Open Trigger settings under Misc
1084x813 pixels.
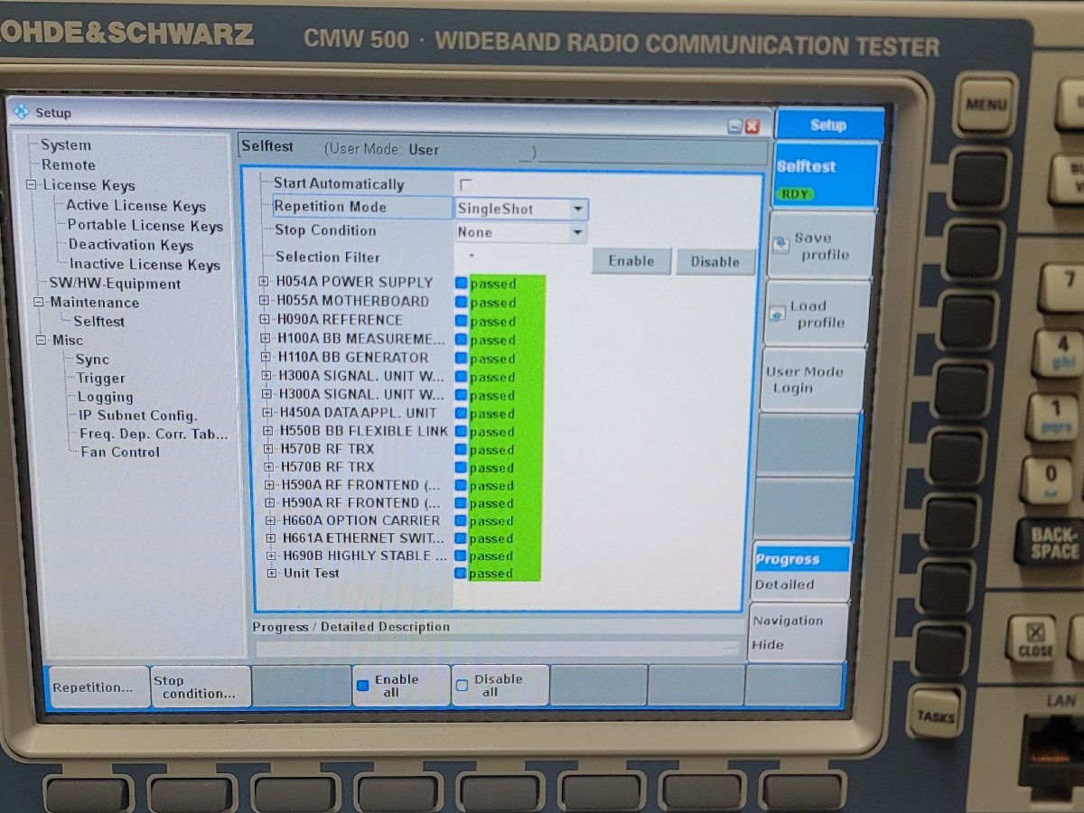[101, 378]
